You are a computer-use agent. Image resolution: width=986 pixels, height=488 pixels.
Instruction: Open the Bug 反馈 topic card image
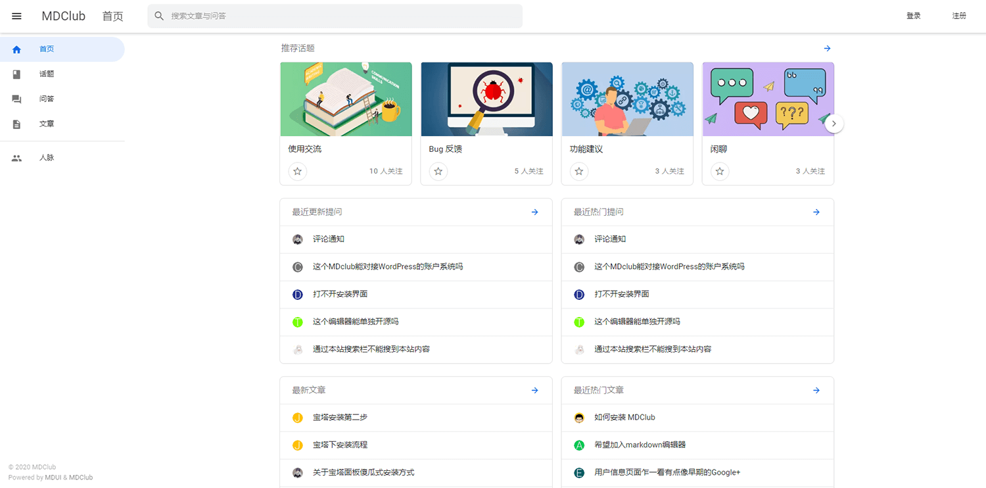486,99
